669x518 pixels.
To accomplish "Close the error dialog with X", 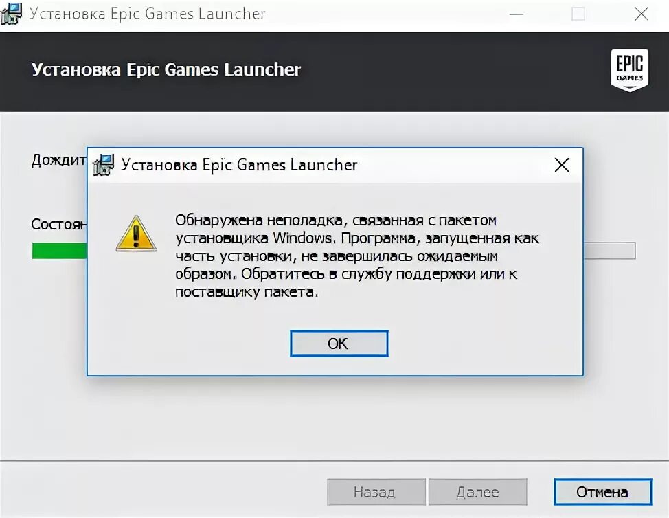I will pos(562,165).
